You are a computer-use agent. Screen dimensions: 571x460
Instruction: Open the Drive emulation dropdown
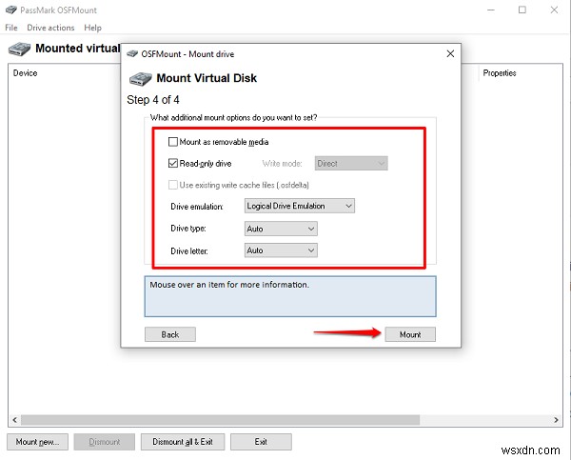[300, 206]
